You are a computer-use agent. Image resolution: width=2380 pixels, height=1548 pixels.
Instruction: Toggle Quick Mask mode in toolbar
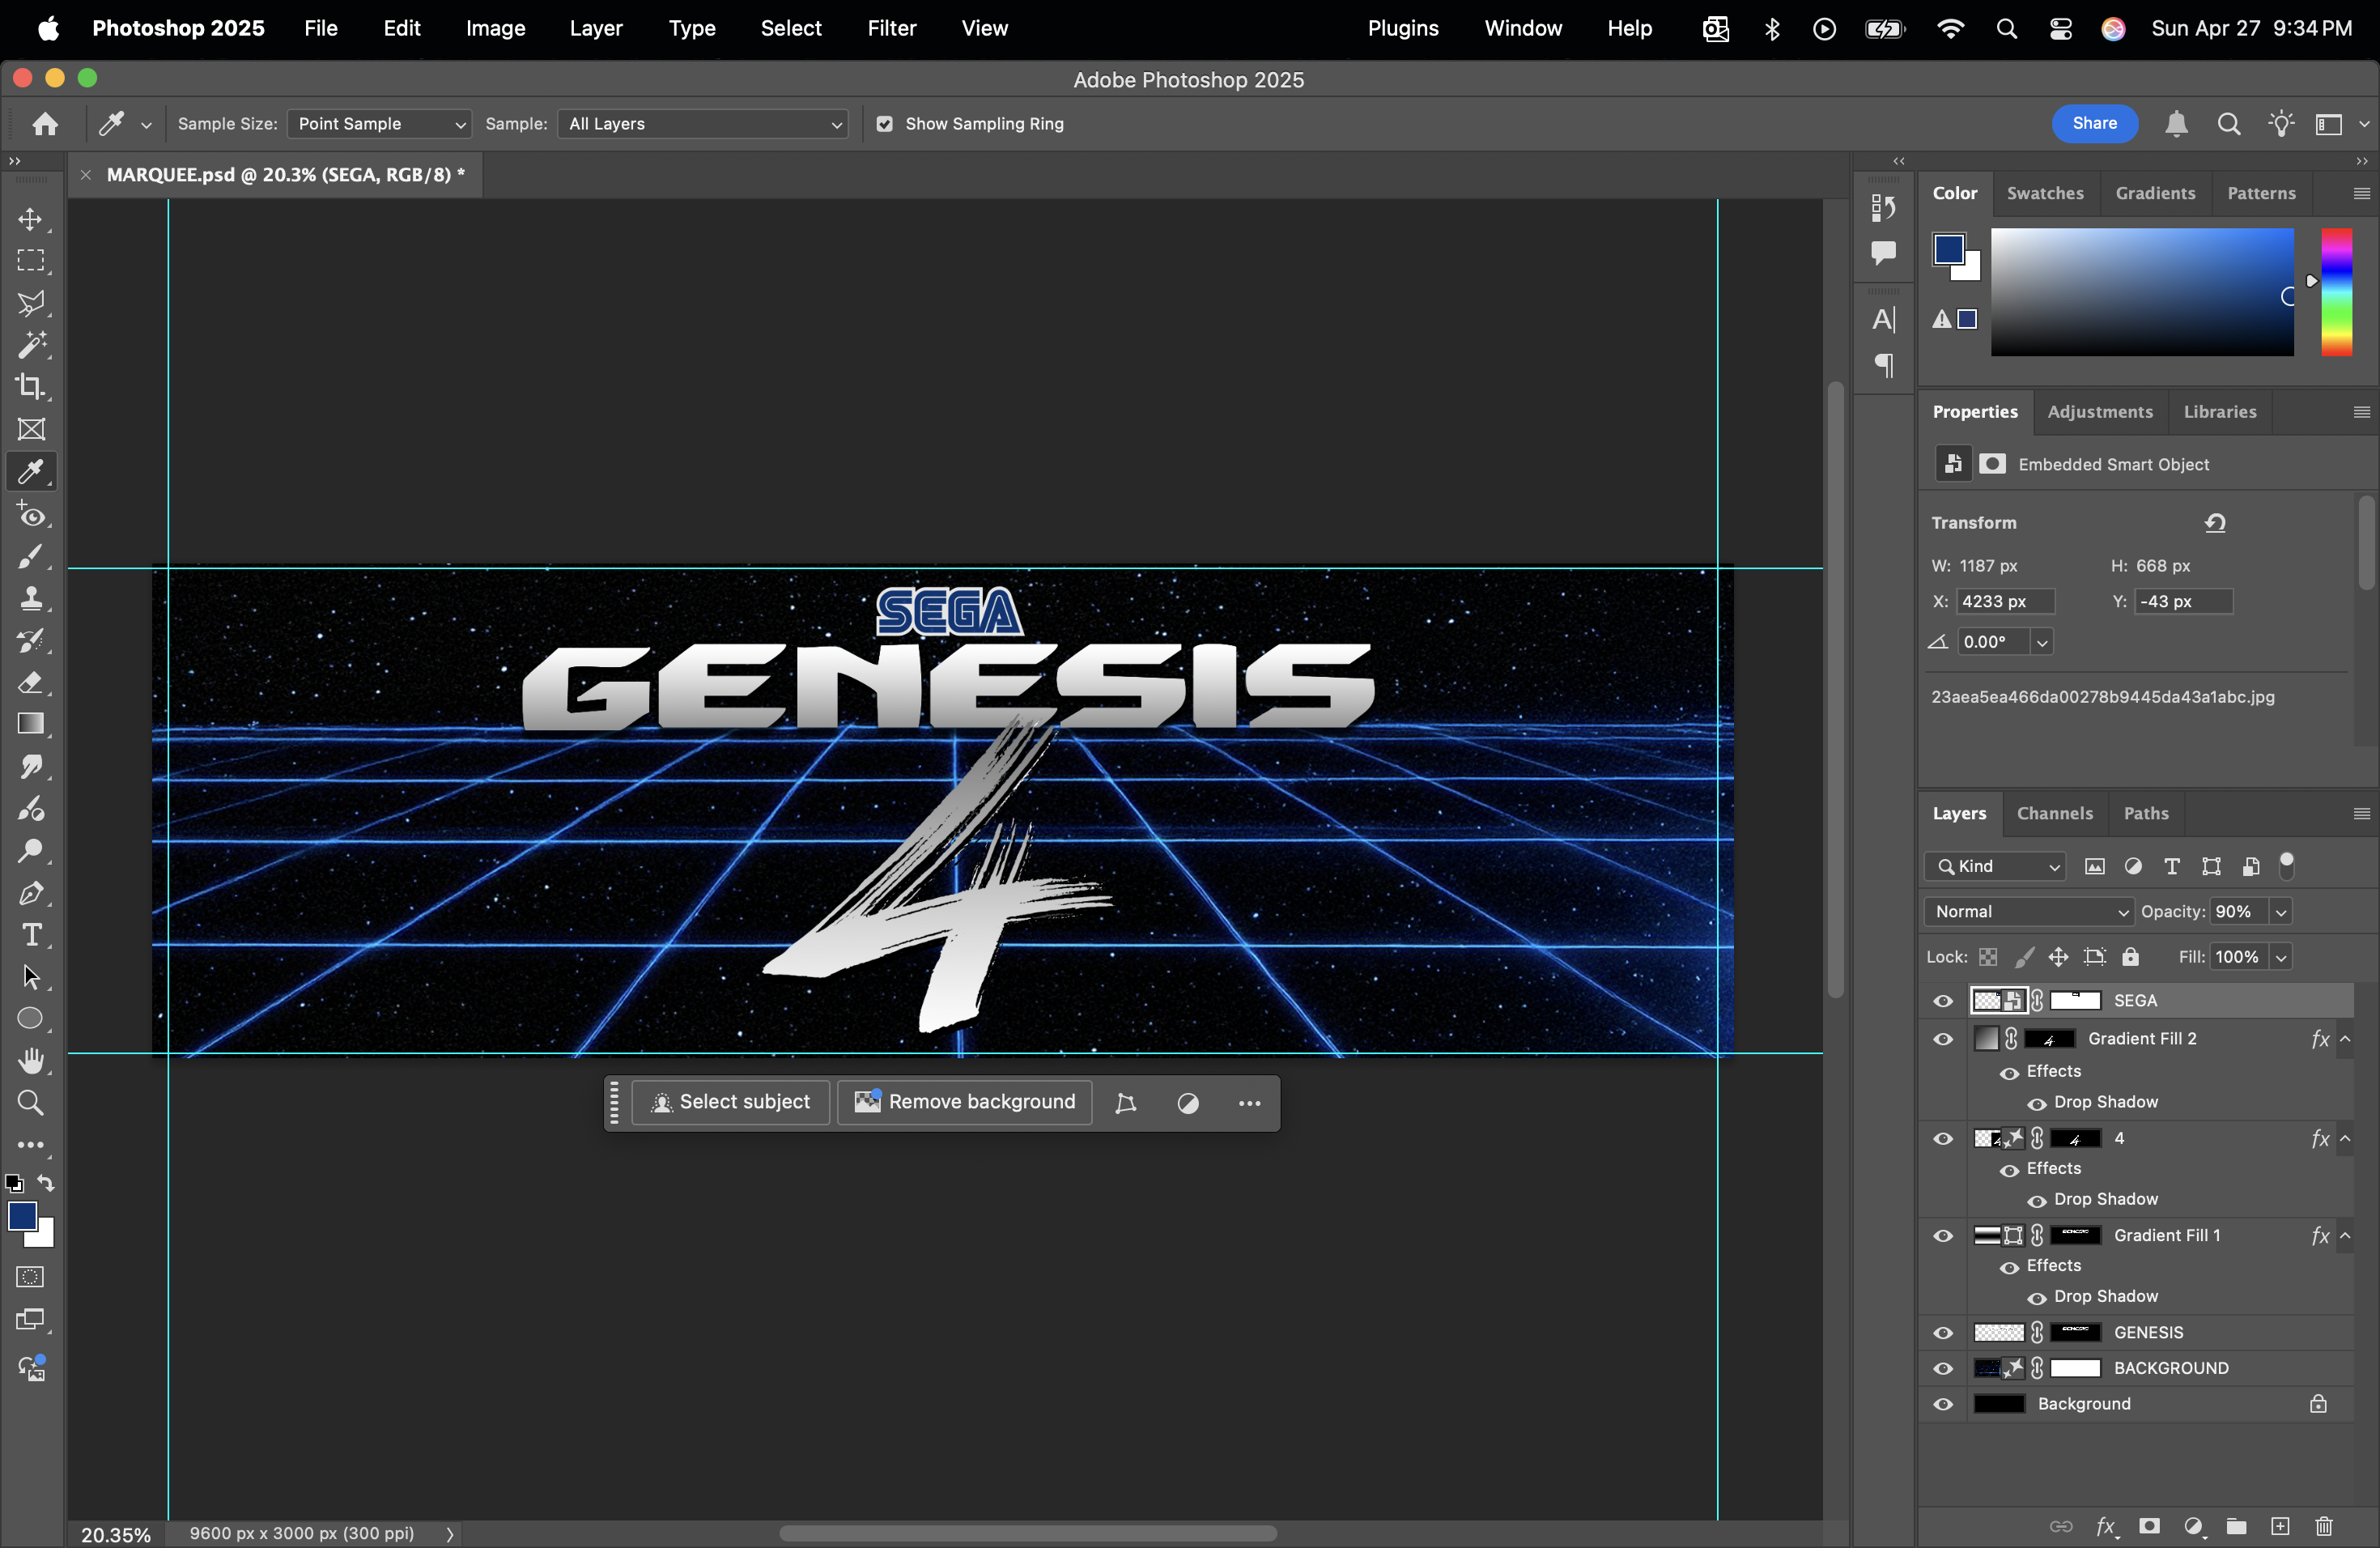[31, 1277]
